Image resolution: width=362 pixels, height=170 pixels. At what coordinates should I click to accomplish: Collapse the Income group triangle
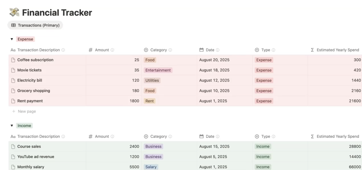point(12,126)
